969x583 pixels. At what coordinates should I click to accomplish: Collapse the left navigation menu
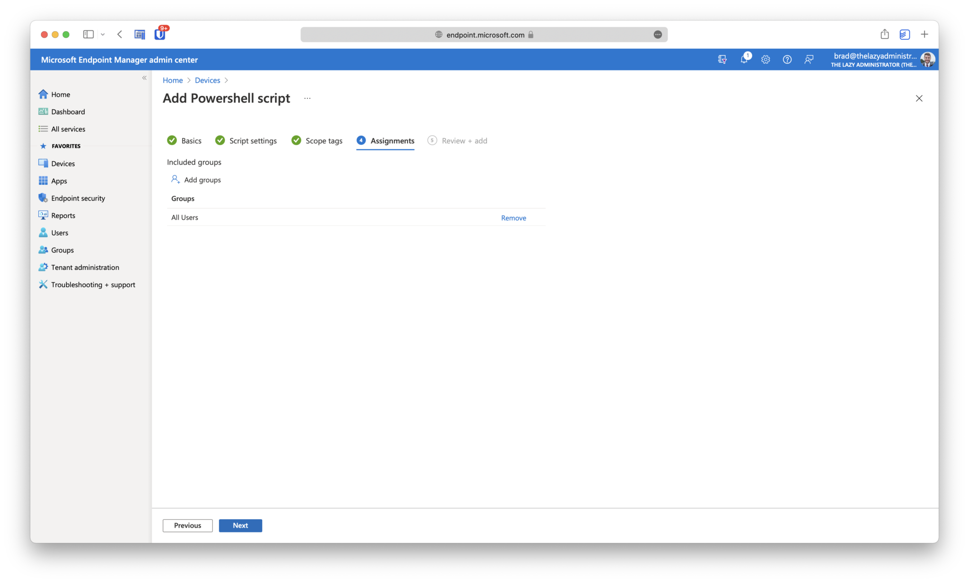pyautogui.click(x=144, y=78)
